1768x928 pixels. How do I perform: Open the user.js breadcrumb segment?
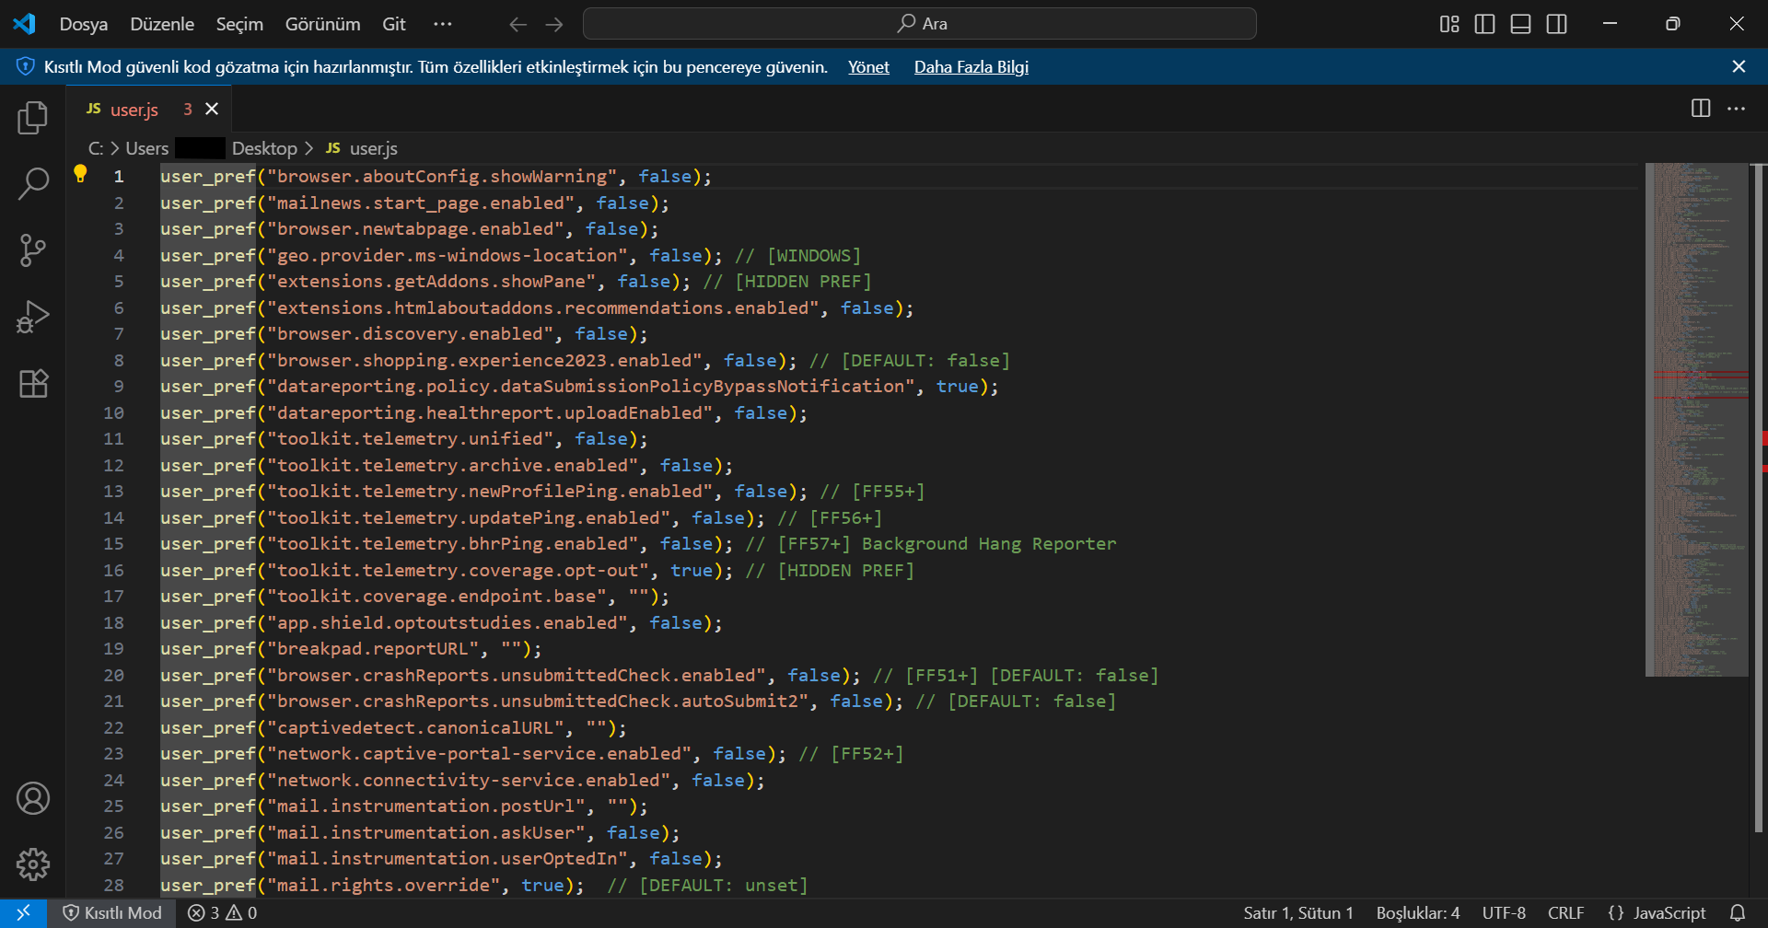(363, 148)
